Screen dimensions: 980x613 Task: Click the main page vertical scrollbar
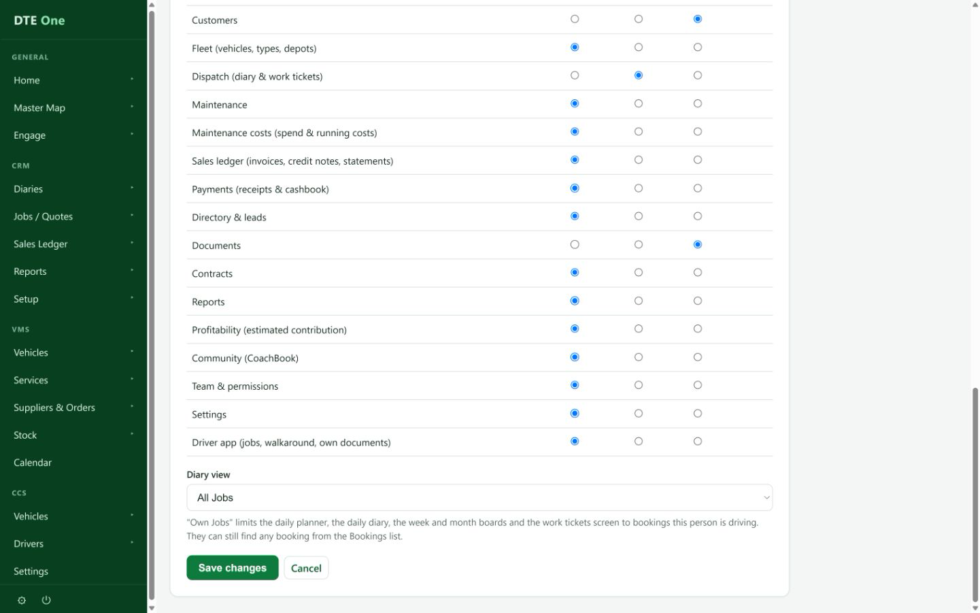[x=975, y=496]
